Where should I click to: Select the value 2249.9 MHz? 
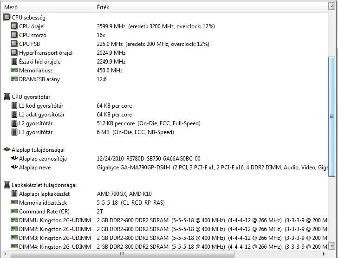point(111,62)
